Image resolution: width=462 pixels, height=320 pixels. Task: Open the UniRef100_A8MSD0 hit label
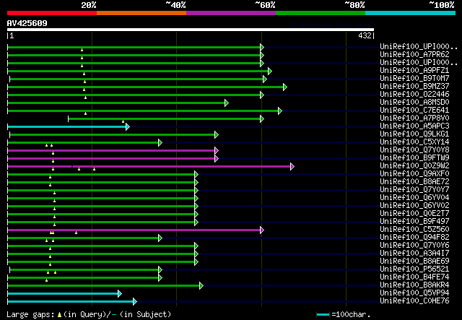pyautogui.click(x=414, y=103)
